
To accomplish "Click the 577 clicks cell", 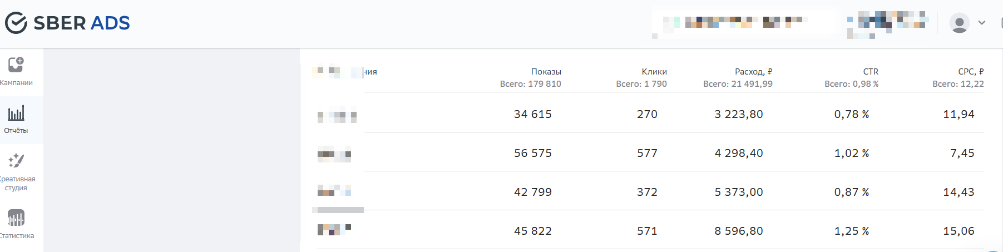I will (x=647, y=153).
